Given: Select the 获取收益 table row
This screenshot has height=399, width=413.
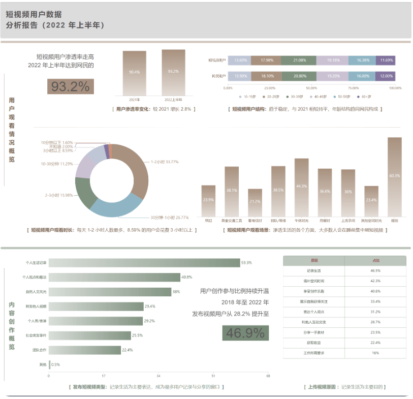Looking at the screenshot, I should click(344, 343).
